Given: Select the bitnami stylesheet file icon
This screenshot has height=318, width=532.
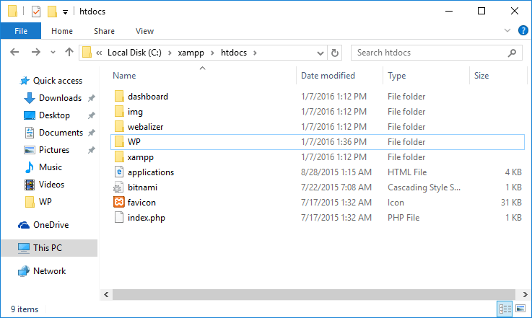Looking at the screenshot, I should 120,187.
